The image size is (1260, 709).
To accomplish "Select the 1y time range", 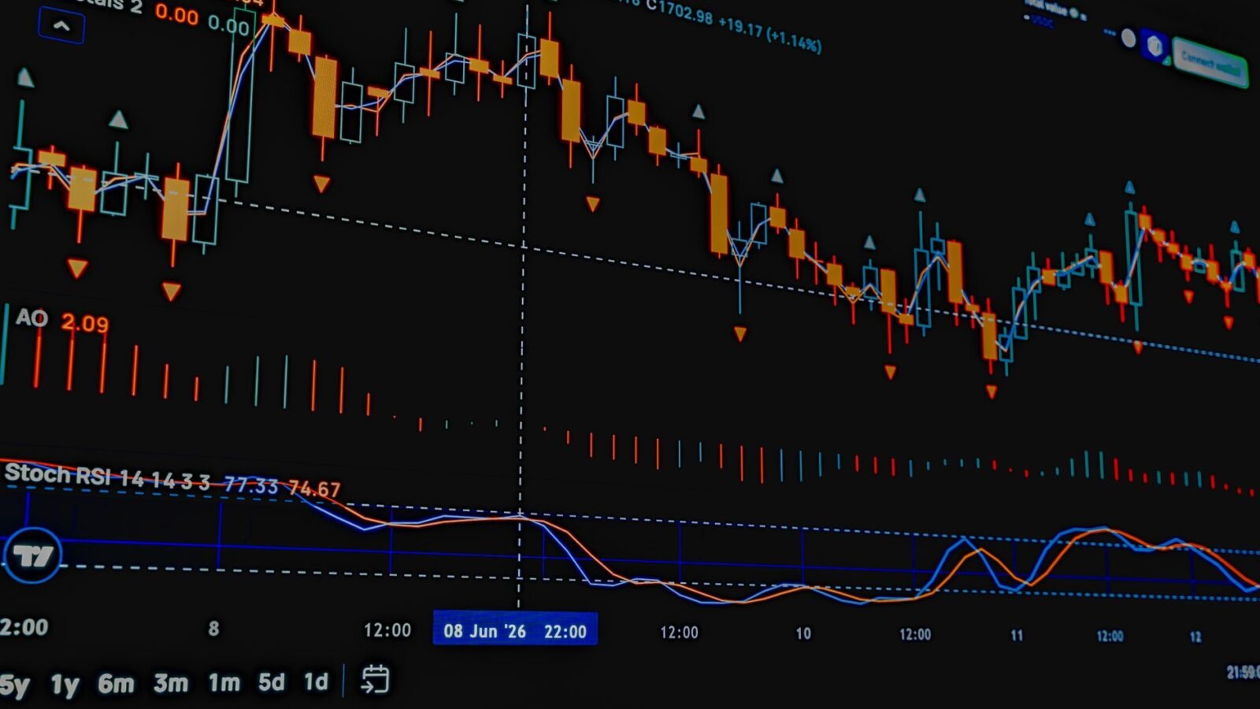I will tap(65, 685).
